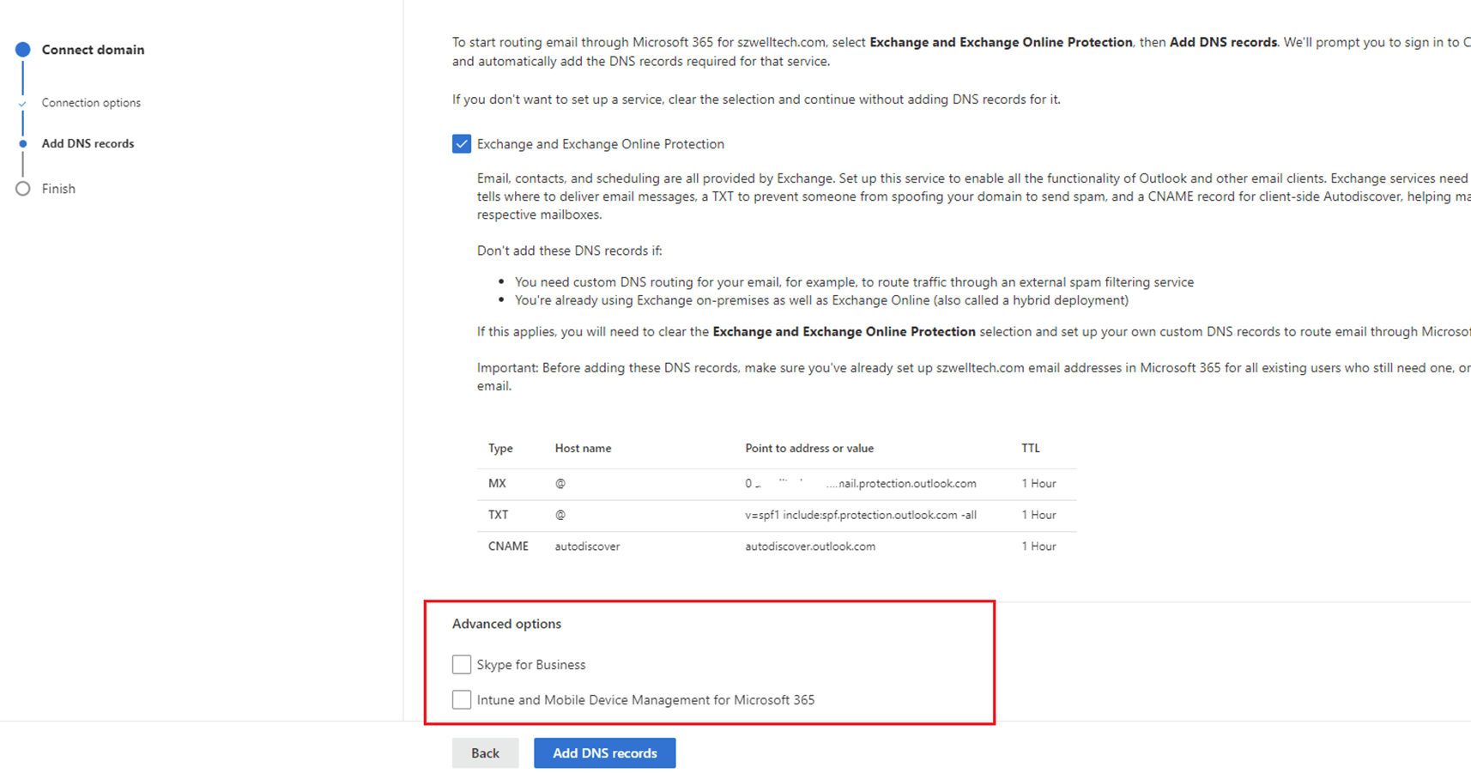Click the Connect domain heading
Screen dimensions: 1471x773
point(93,49)
